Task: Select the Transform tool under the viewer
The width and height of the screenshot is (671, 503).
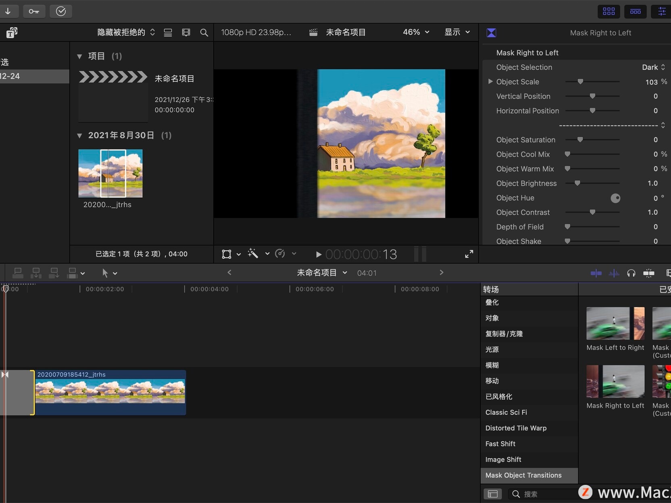Action: (227, 254)
